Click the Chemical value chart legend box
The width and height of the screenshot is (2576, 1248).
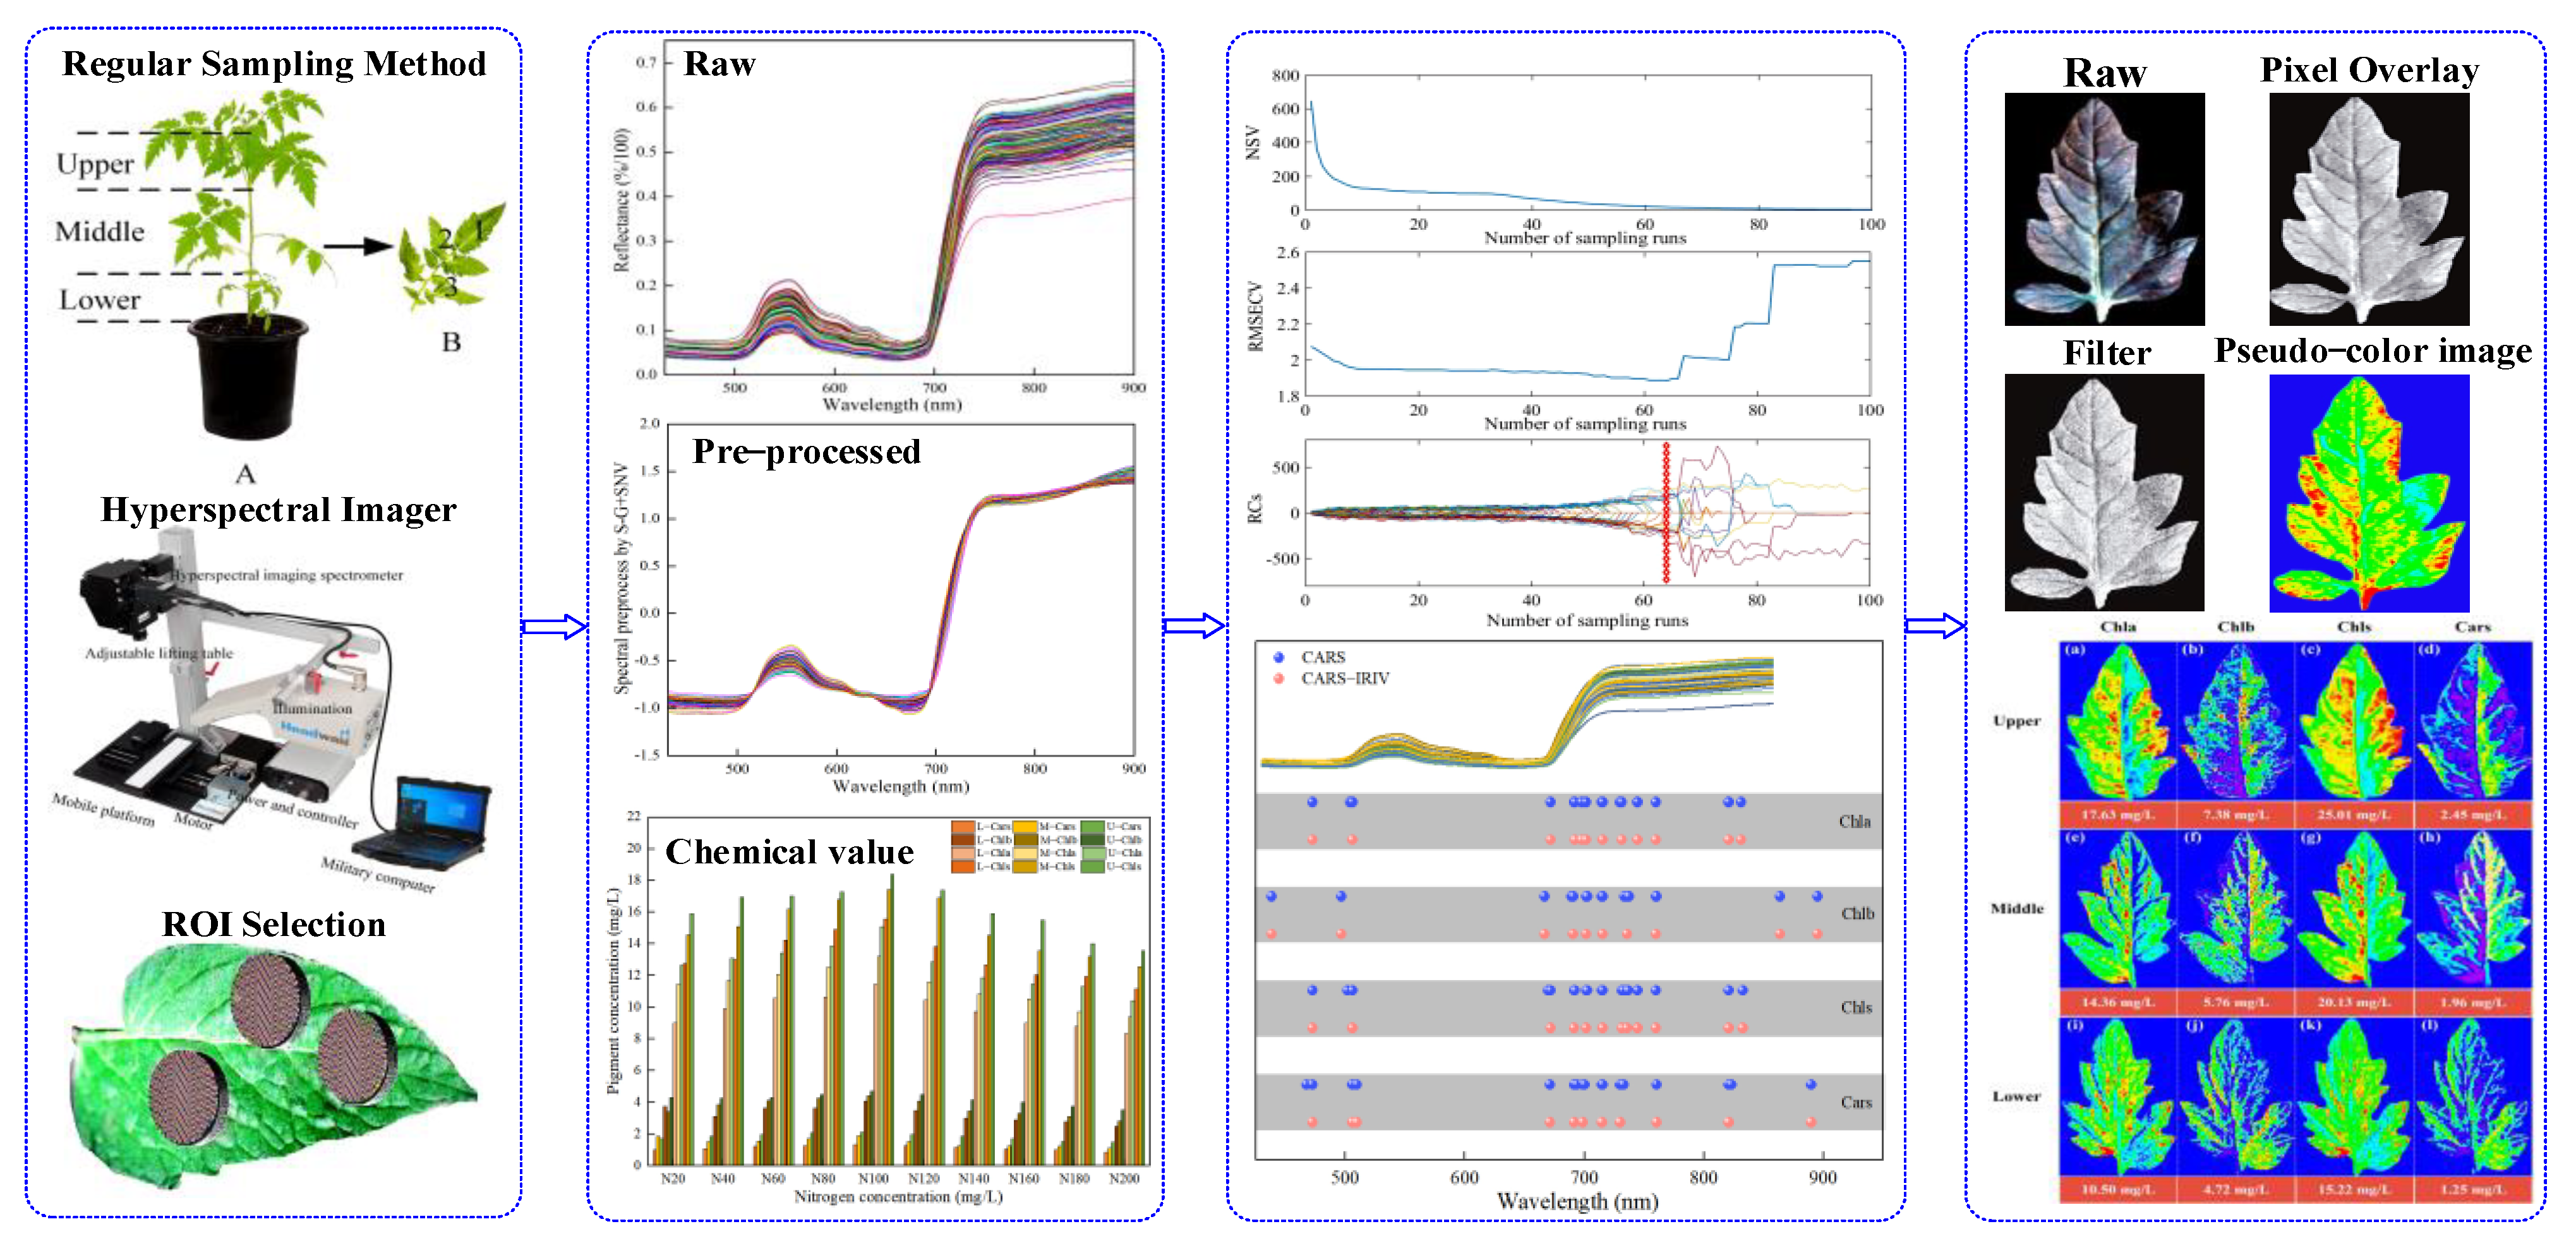pyautogui.click(x=1047, y=846)
